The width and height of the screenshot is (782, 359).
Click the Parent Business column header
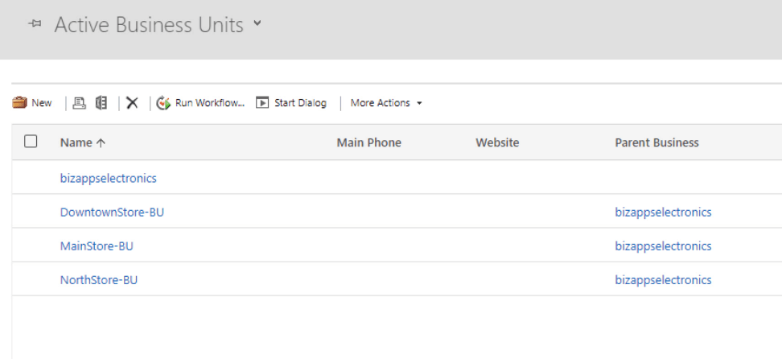pyautogui.click(x=656, y=142)
